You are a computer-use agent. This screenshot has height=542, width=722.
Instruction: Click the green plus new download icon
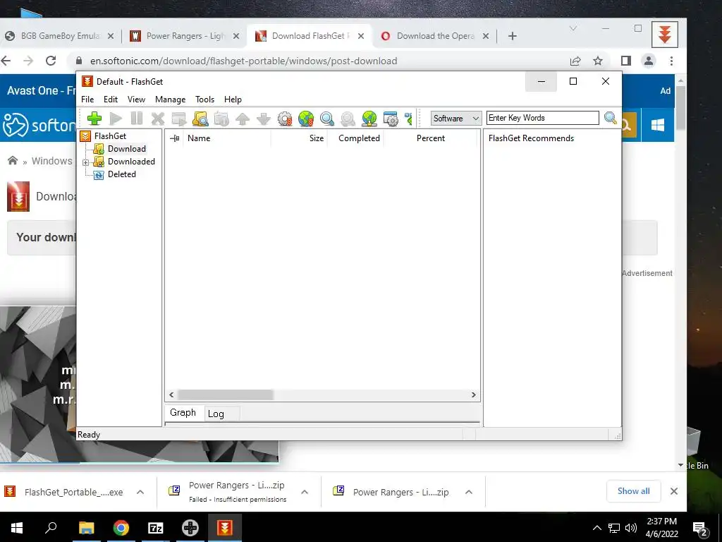(94, 119)
